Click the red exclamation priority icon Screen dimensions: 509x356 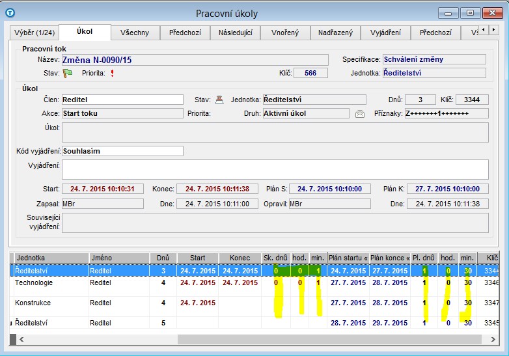pyautogui.click(x=112, y=73)
